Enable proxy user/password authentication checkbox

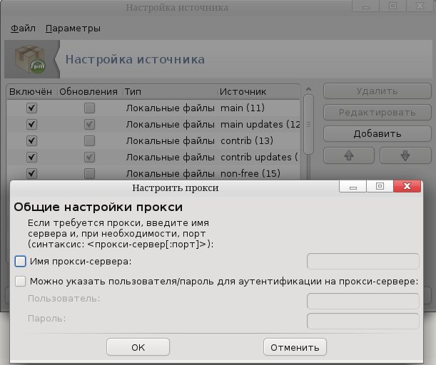pos(20,282)
